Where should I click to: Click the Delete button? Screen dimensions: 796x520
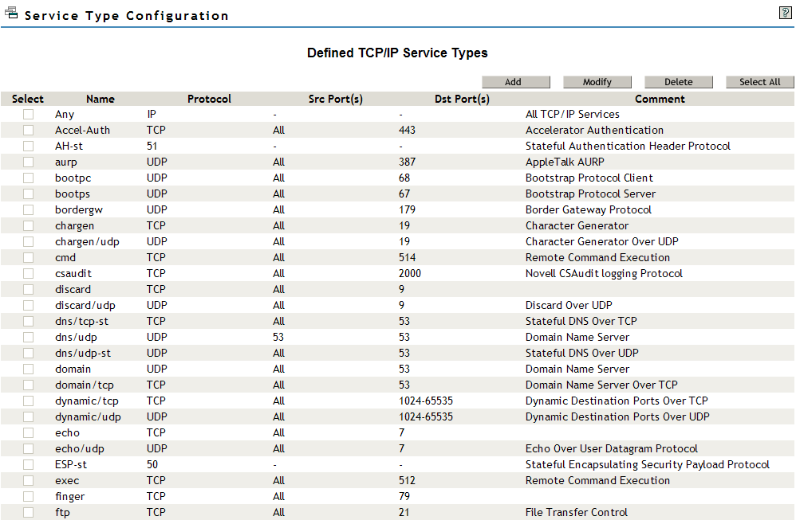click(x=678, y=81)
